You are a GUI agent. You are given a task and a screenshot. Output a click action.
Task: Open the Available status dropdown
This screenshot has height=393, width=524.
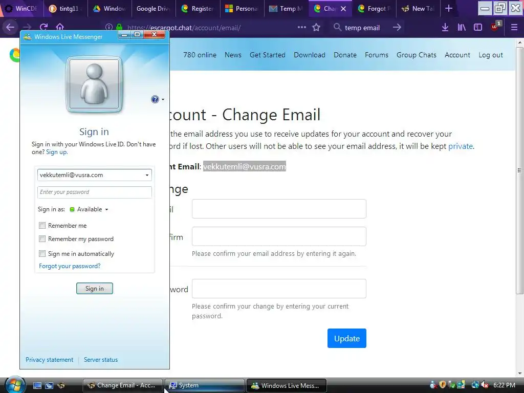coord(89,209)
